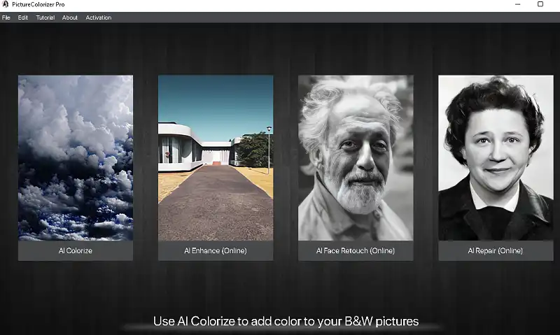The width and height of the screenshot is (560, 335).
Task: Maximize the PictureColorizer Pro window
Action: pos(540,4)
